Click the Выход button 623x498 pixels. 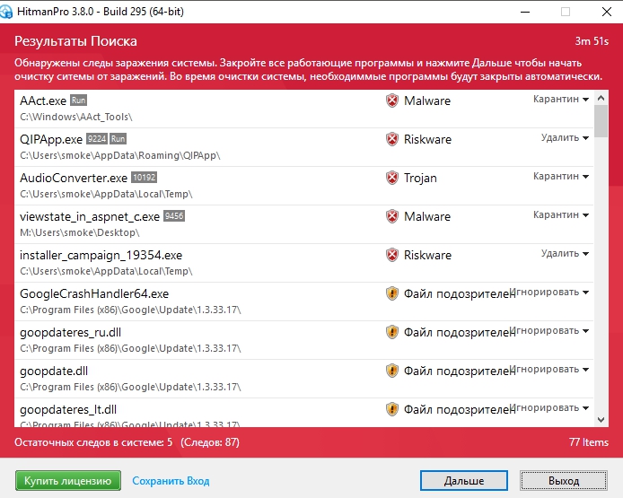[x=564, y=481]
